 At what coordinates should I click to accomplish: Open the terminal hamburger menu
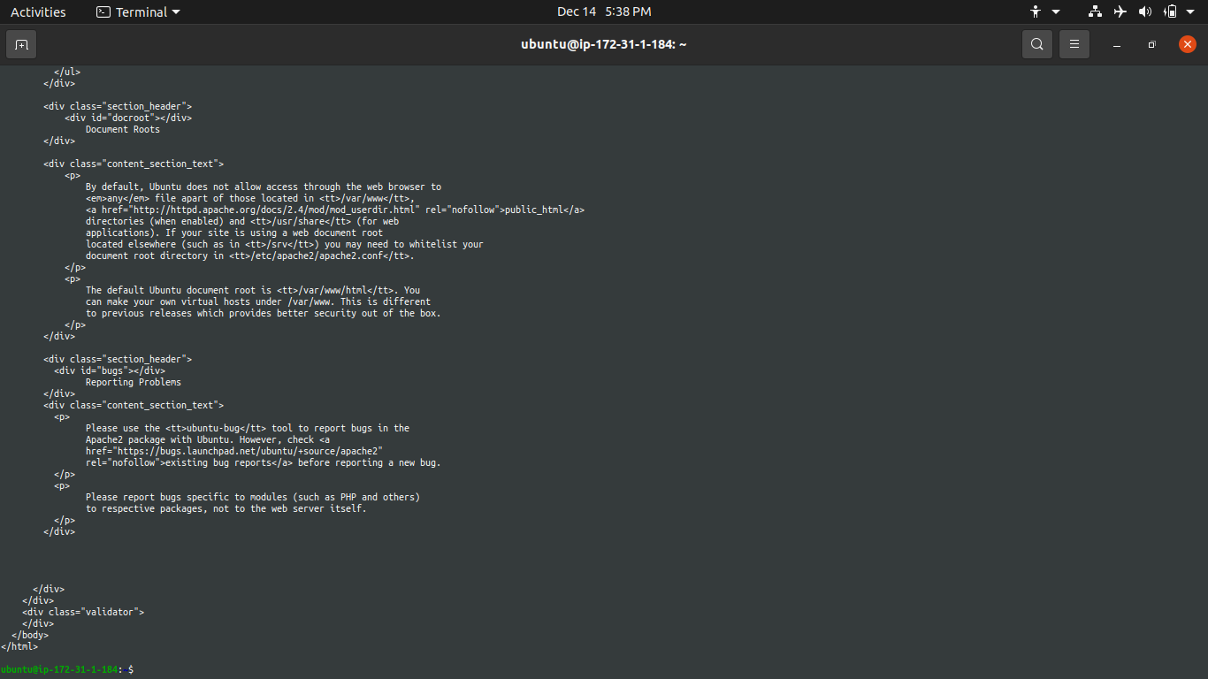(x=1074, y=43)
